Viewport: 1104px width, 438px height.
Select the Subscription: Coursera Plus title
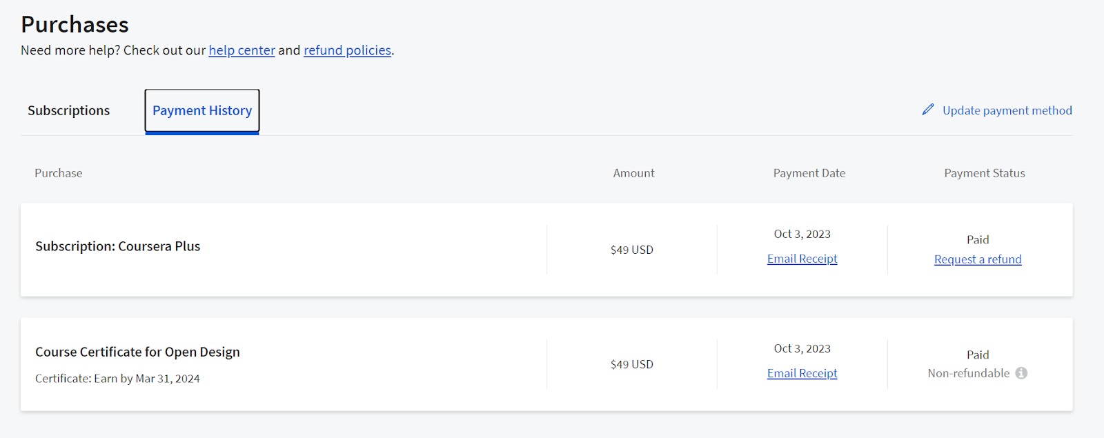pyautogui.click(x=117, y=246)
